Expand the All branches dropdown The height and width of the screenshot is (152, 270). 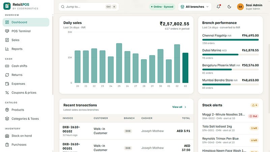[195, 7]
